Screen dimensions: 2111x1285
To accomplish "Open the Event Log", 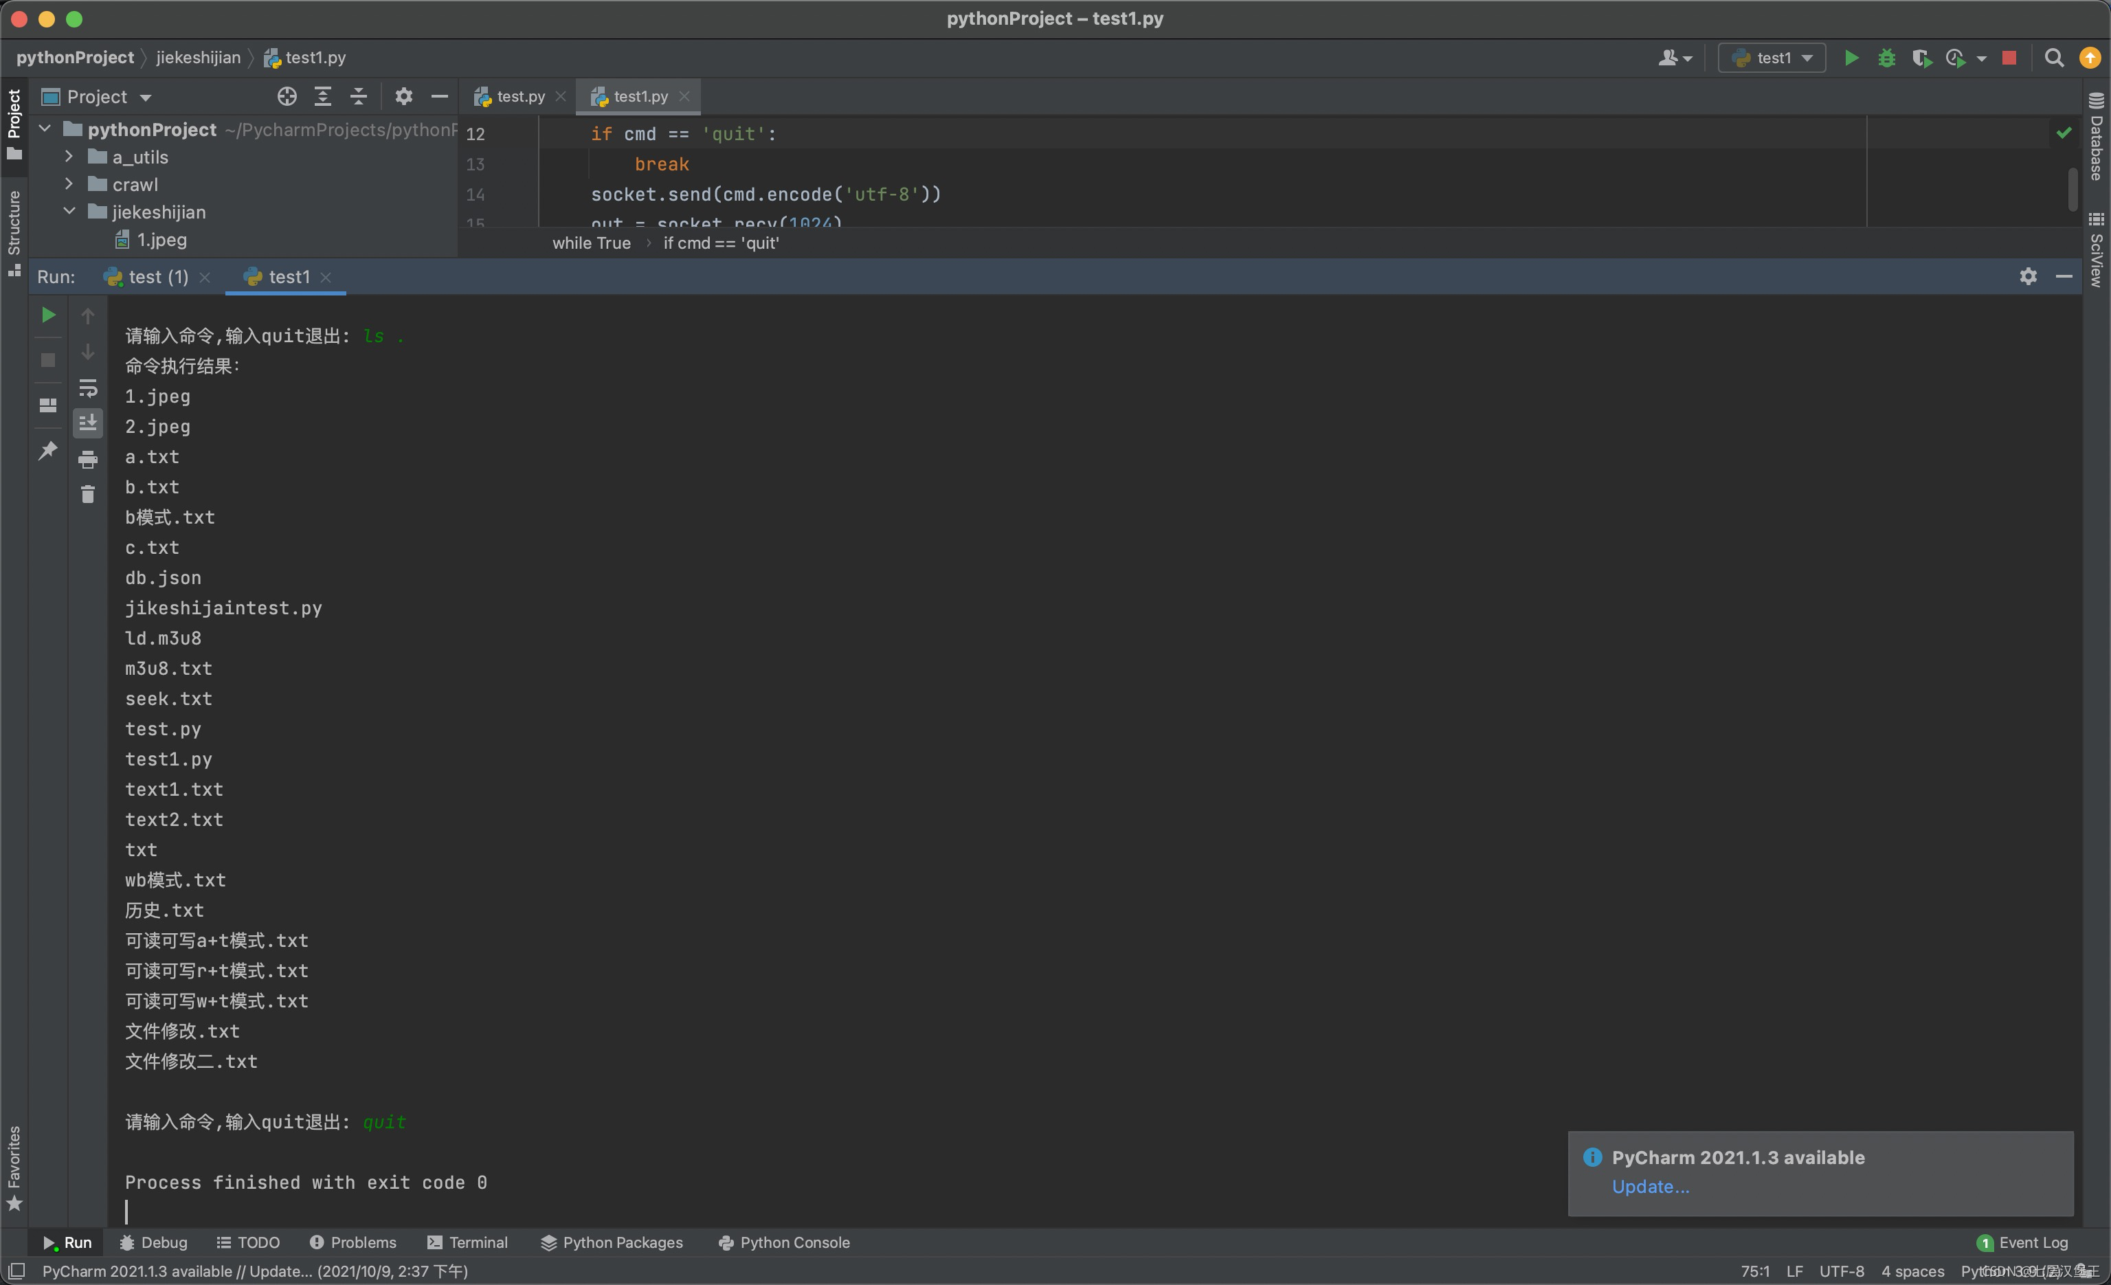I will (x=2023, y=1242).
